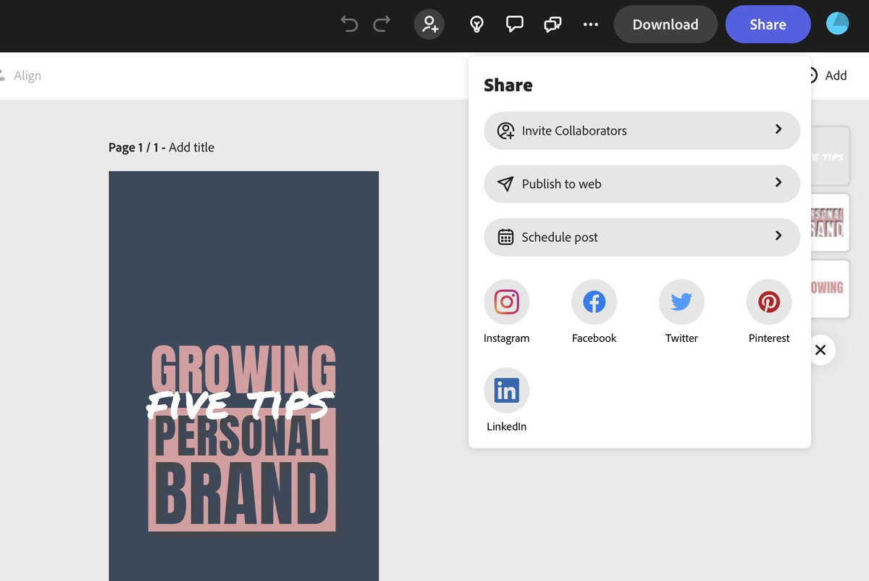
Task: Open the three-dot more options menu
Action: 591,24
